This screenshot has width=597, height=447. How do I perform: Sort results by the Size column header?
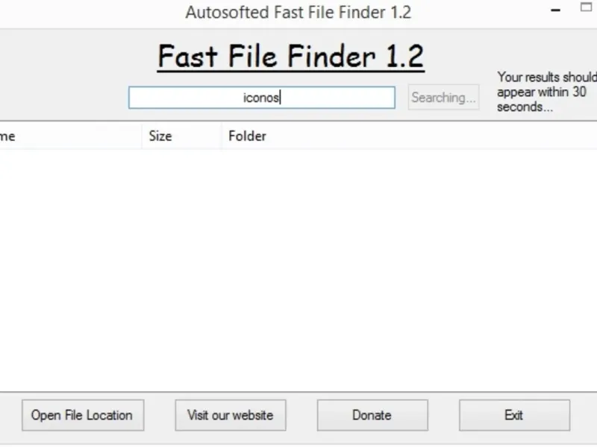[160, 136]
